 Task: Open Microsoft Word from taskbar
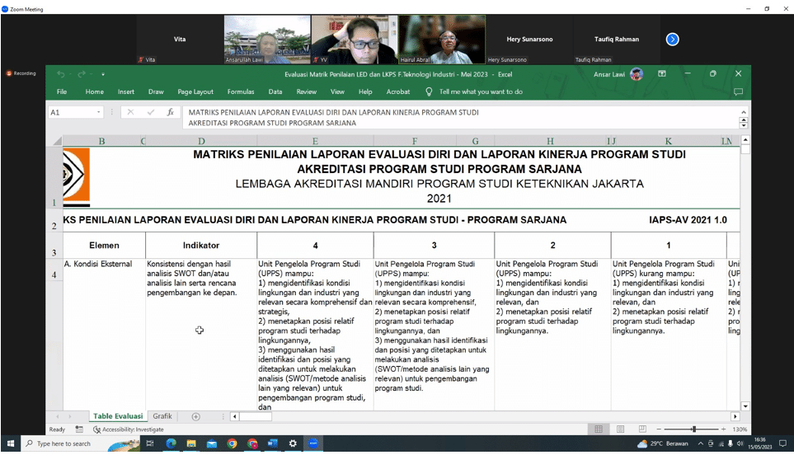pyautogui.click(x=272, y=443)
